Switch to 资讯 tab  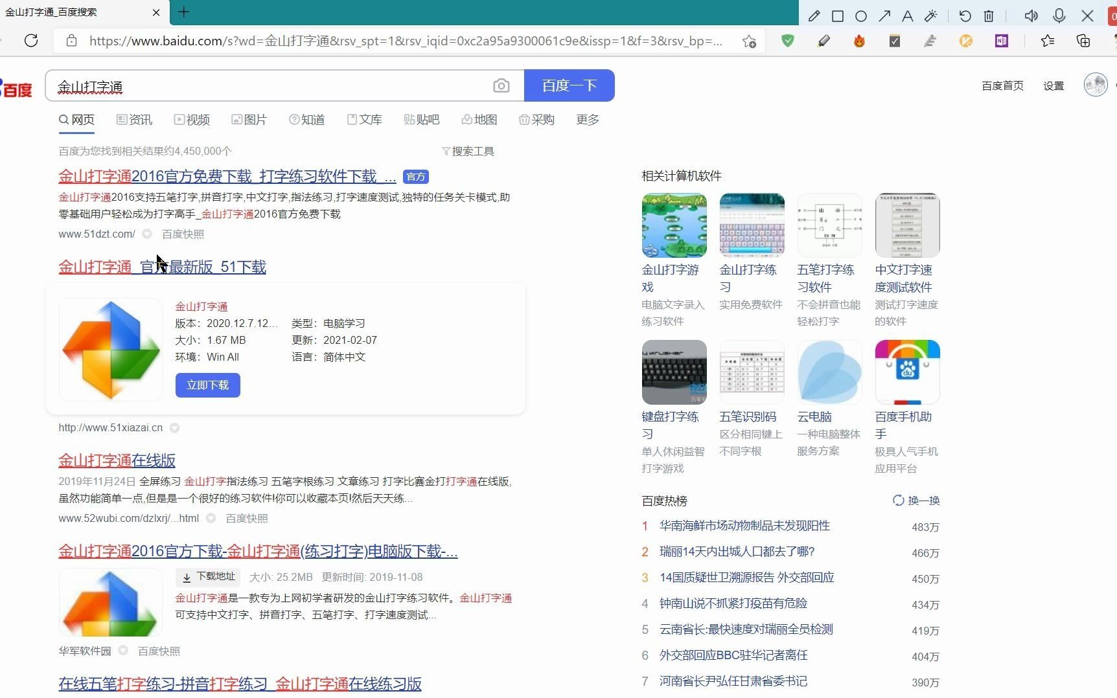coord(134,120)
